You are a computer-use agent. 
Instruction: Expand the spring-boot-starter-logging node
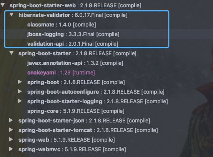[20, 101]
